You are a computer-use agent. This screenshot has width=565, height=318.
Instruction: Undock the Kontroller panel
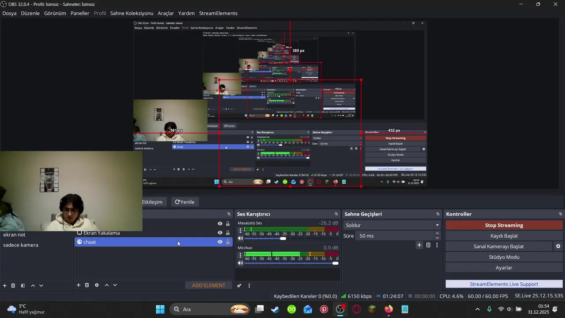click(x=560, y=214)
